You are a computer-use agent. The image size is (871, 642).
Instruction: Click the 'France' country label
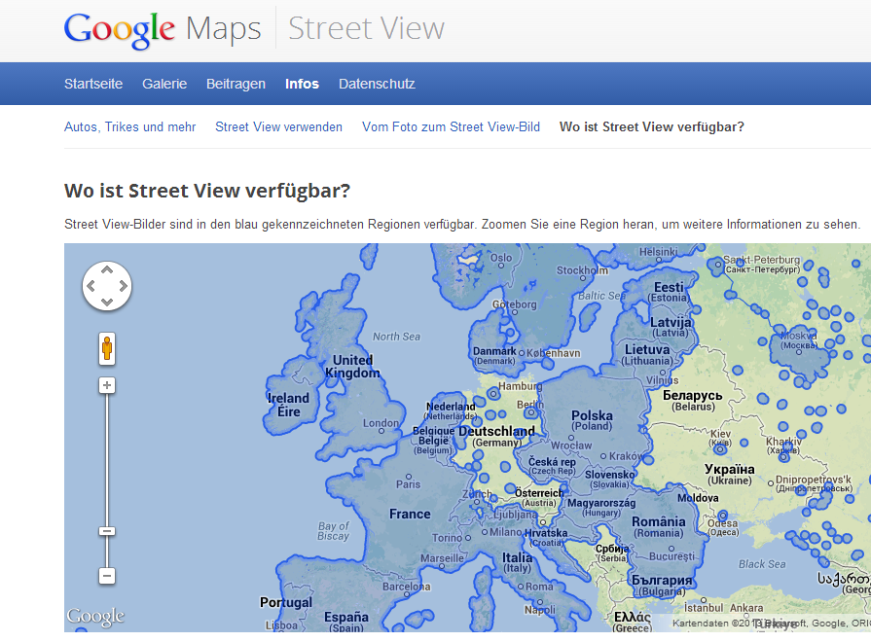[410, 515]
